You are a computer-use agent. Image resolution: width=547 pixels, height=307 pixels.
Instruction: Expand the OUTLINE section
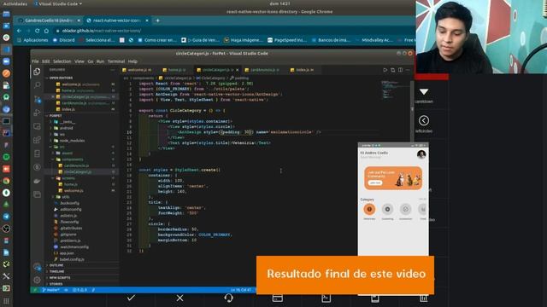56,265
